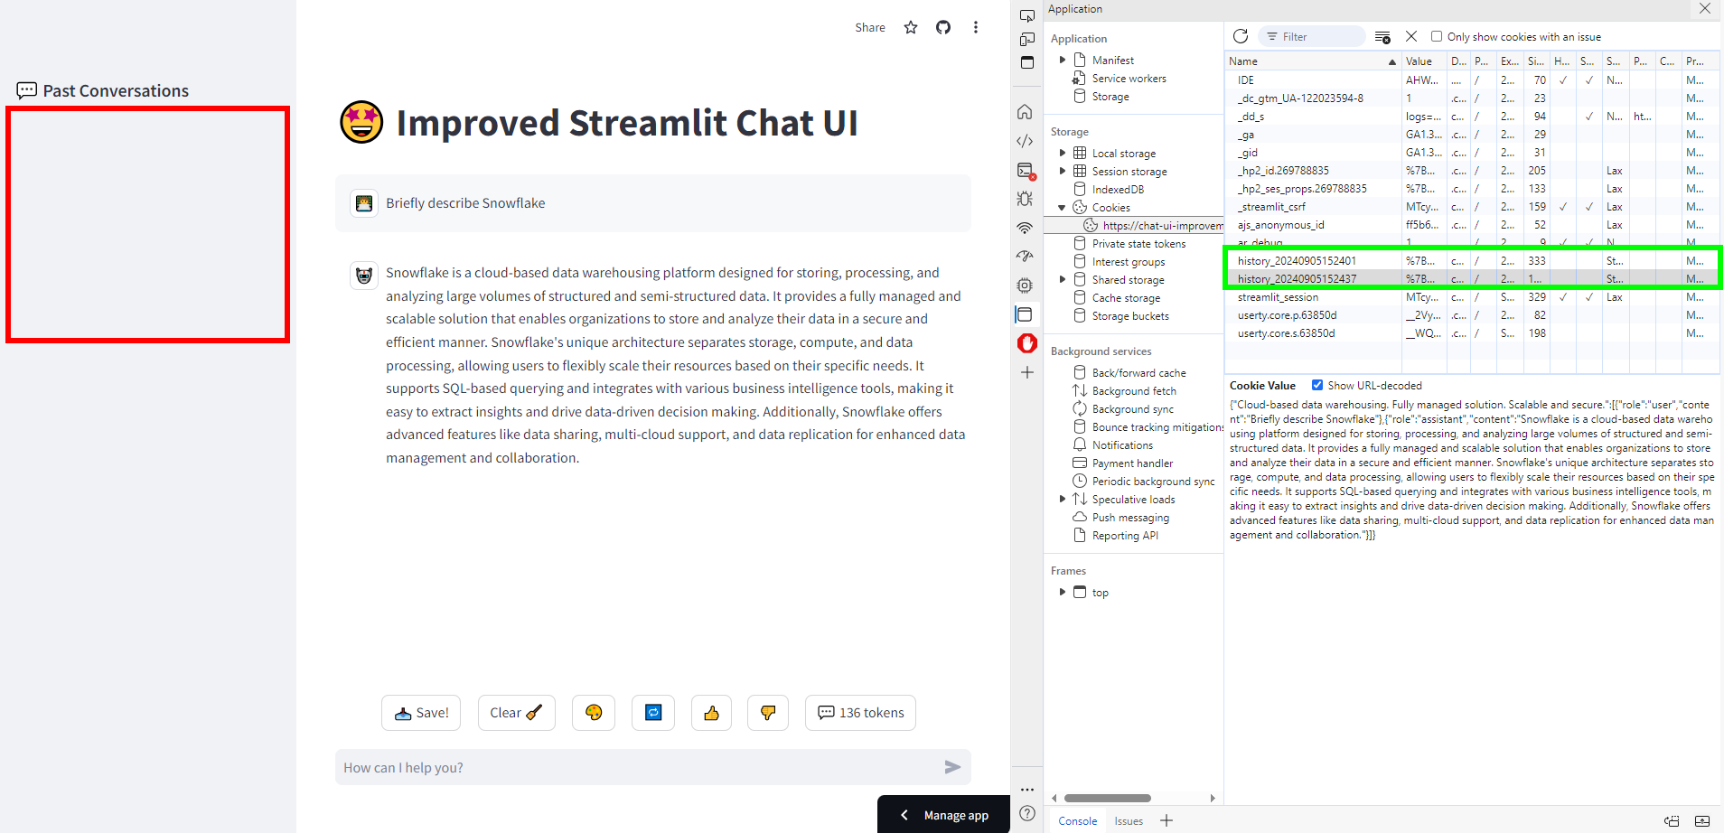Add a new drawer tab with plus
This screenshot has width=1724, height=833.
(1167, 820)
